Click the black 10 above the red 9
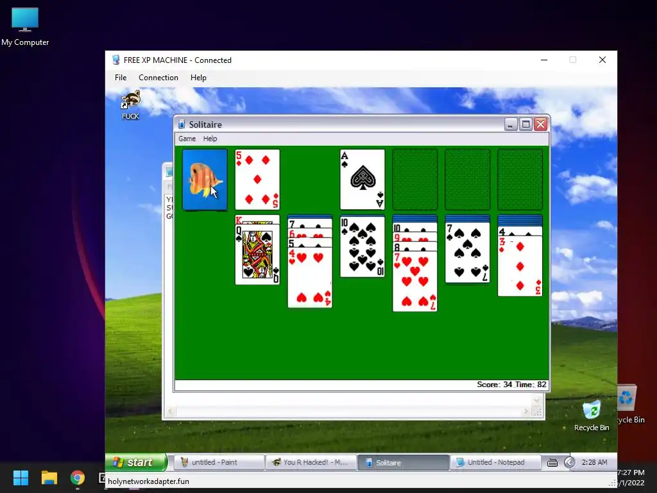 point(415,228)
